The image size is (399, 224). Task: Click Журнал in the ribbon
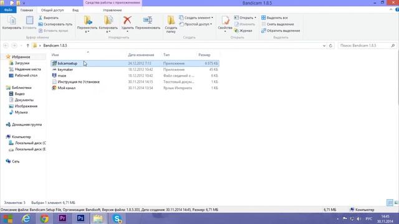click(243, 30)
